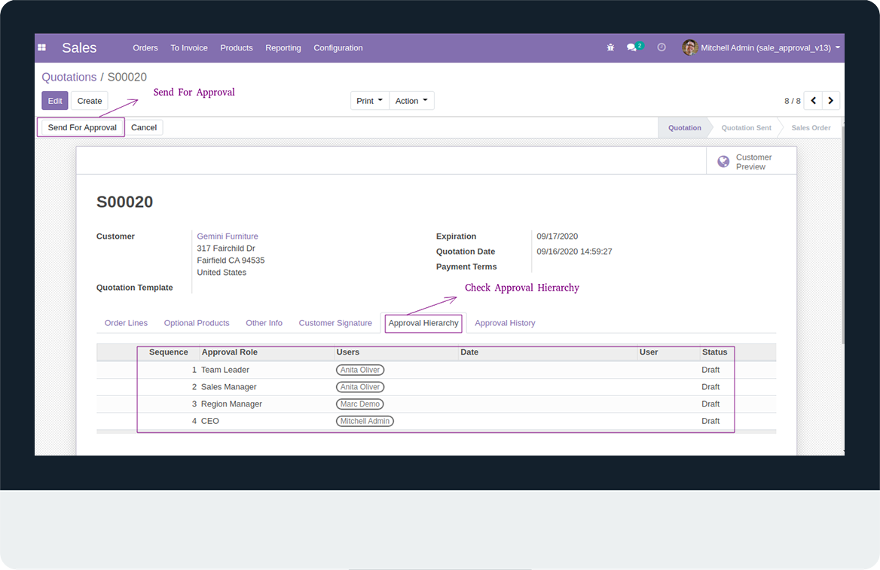The height and width of the screenshot is (570, 880).
Task: Open the Configuration menu
Action: click(x=338, y=47)
